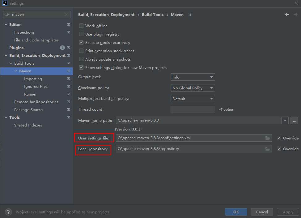Viewport: 301px width, 218px height.
Task: Browse for user settings file folder icon
Action: click(x=268, y=138)
